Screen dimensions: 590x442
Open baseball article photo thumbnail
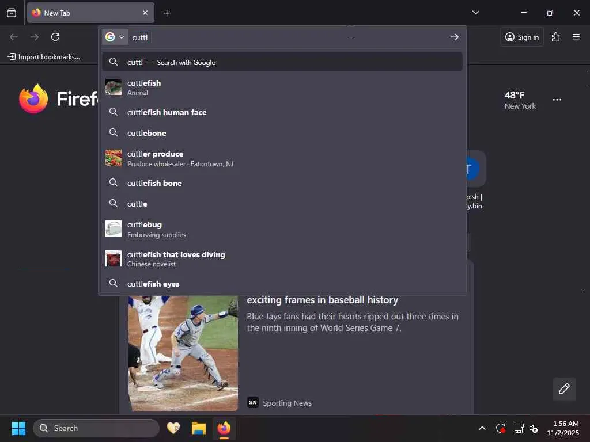[x=183, y=353]
